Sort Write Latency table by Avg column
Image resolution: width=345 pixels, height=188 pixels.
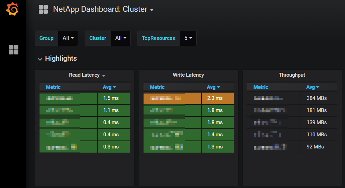click(x=213, y=87)
